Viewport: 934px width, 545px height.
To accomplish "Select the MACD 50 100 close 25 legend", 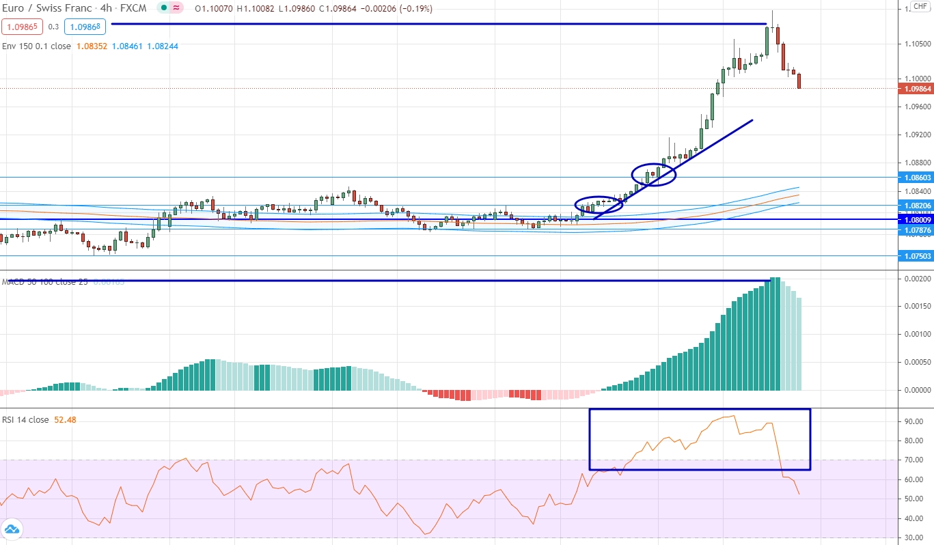I will pyautogui.click(x=45, y=282).
